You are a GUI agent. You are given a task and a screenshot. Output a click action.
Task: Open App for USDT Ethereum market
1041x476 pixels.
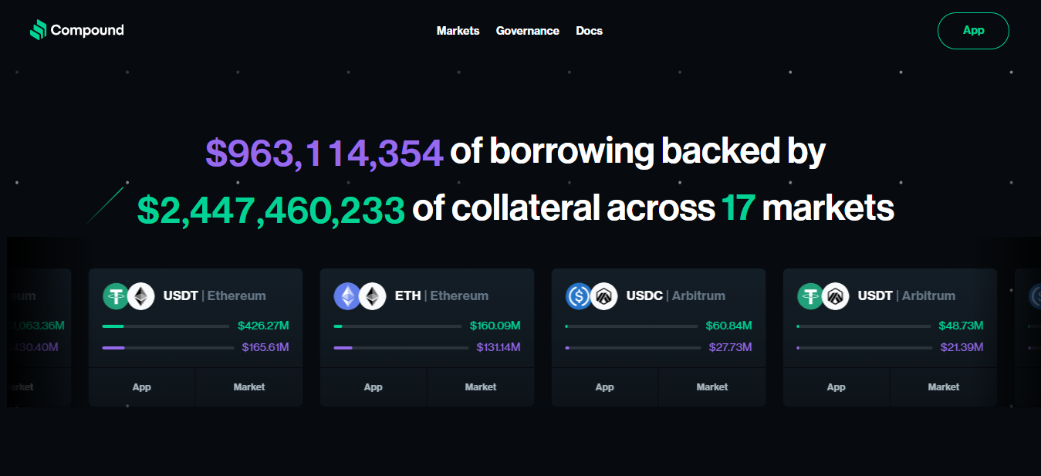142,387
